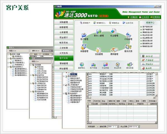Viewport: 167px width, 134px height.
Task: Collapse the 我关注的客户 tree node
Action: tap(64, 94)
